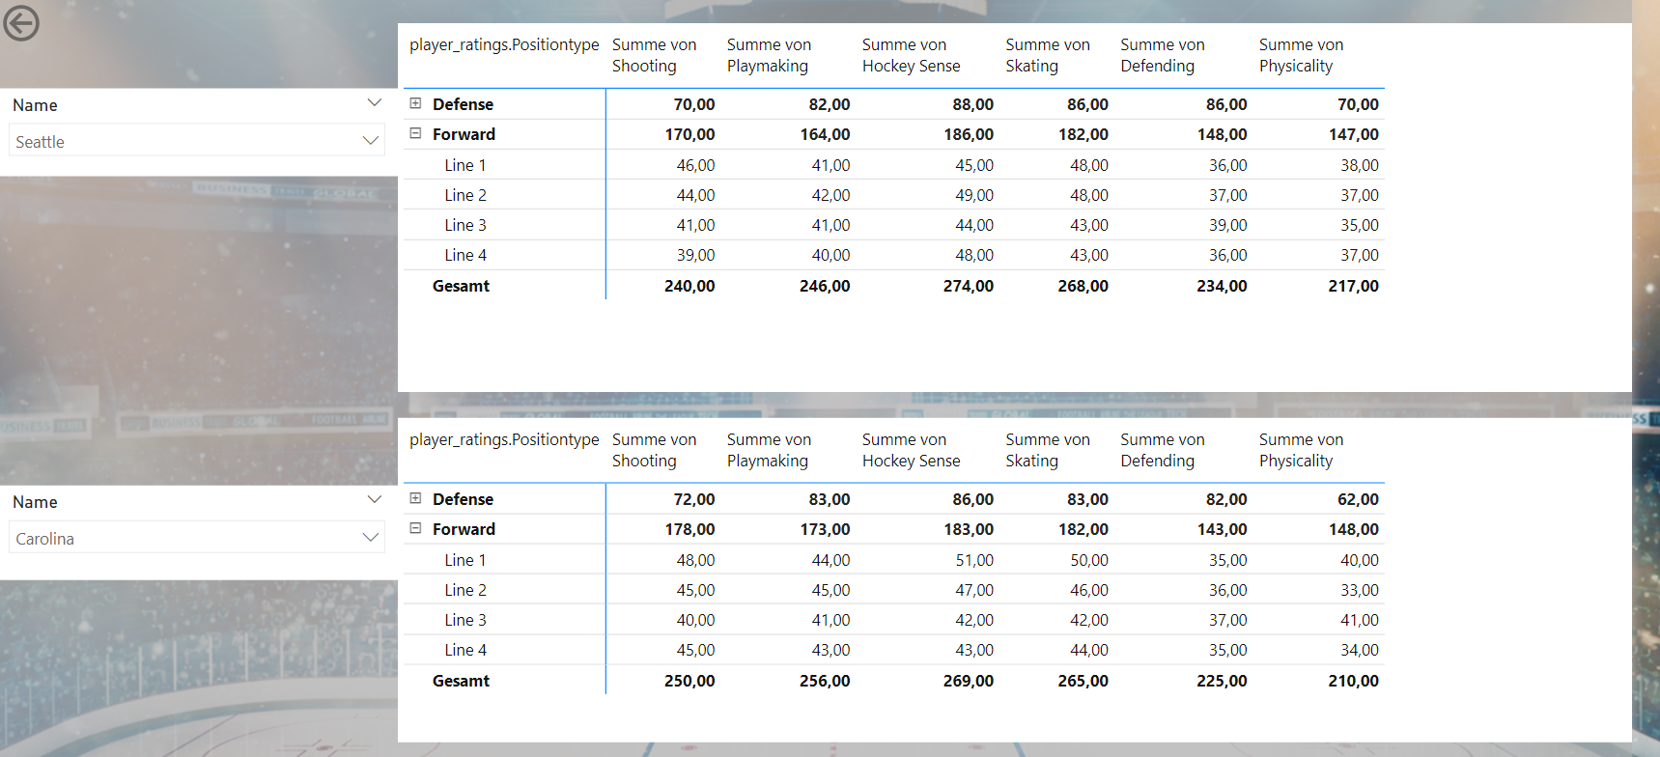Expand the Defense row in bottom table
Screen dimensions: 1660x757
415,498
